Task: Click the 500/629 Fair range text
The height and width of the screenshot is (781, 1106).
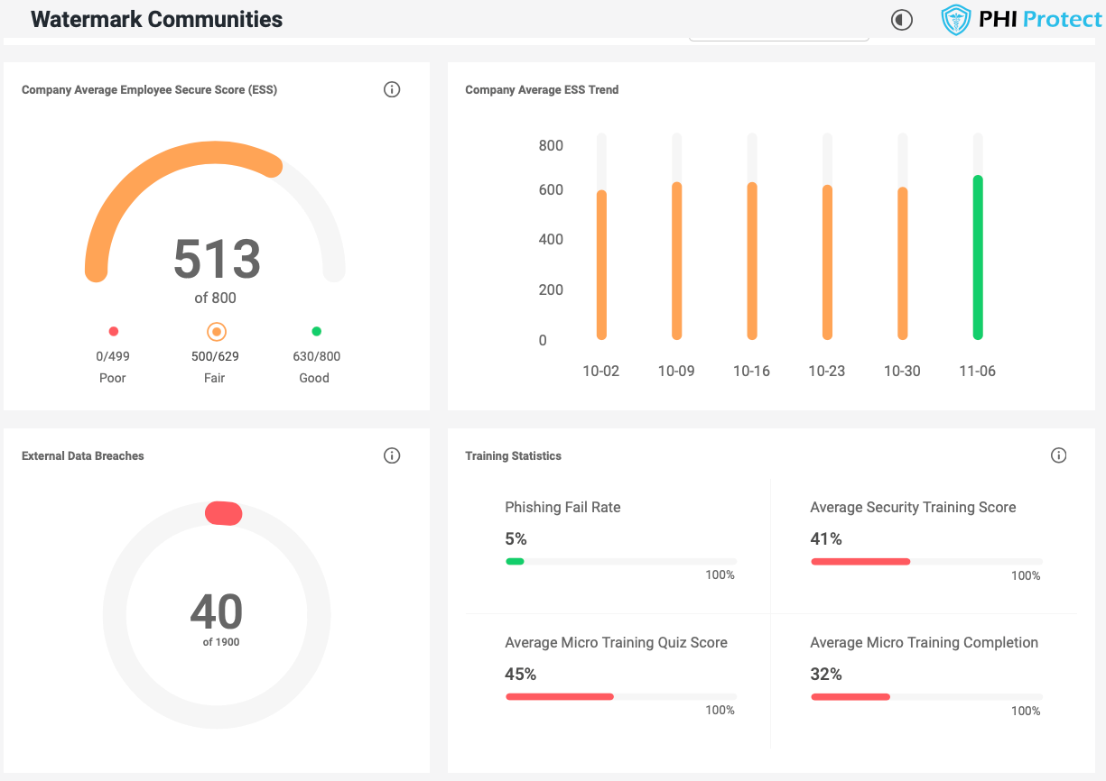Action: pyautogui.click(x=215, y=356)
